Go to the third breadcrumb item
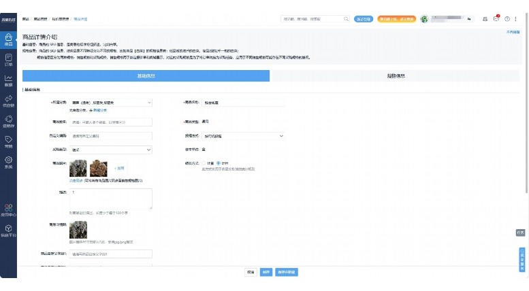 click(x=61, y=19)
